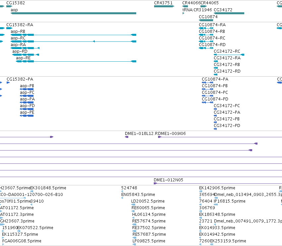Open the EK186348.5prime EST label
282x246 pixels.
[x=217, y=215]
